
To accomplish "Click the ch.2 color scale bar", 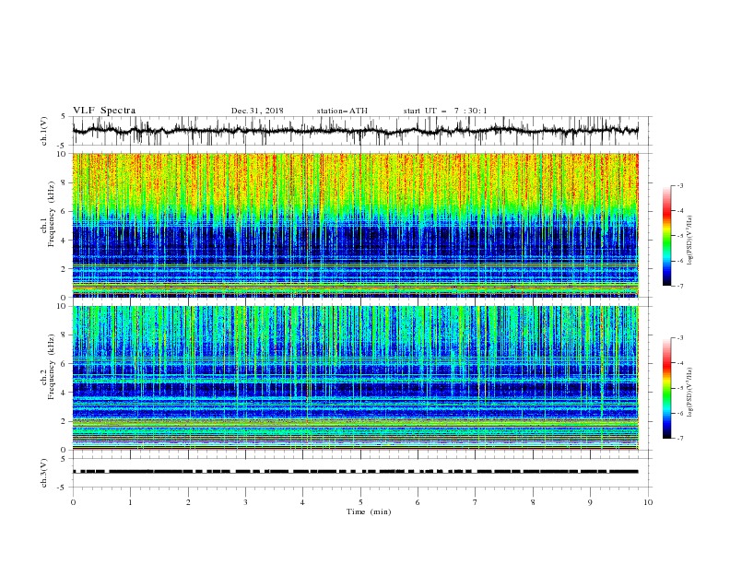I will 666,388.
